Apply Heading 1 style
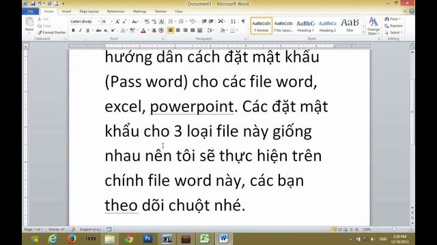Image resolution: width=437 pixels, height=245 pixels. coord(305,26)
